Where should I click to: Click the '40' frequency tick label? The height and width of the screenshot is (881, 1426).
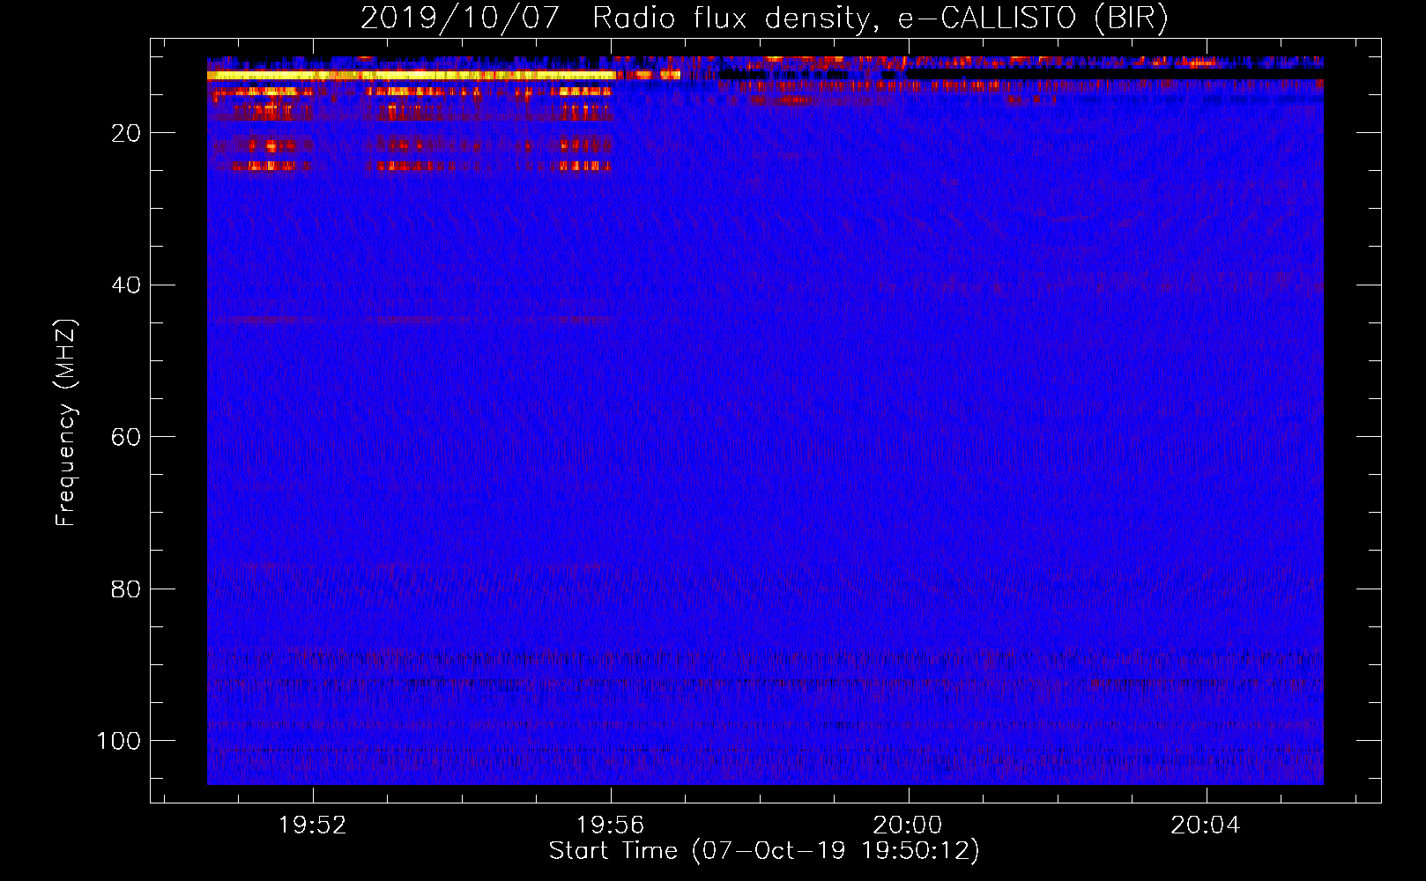click(x=126, y=285)
